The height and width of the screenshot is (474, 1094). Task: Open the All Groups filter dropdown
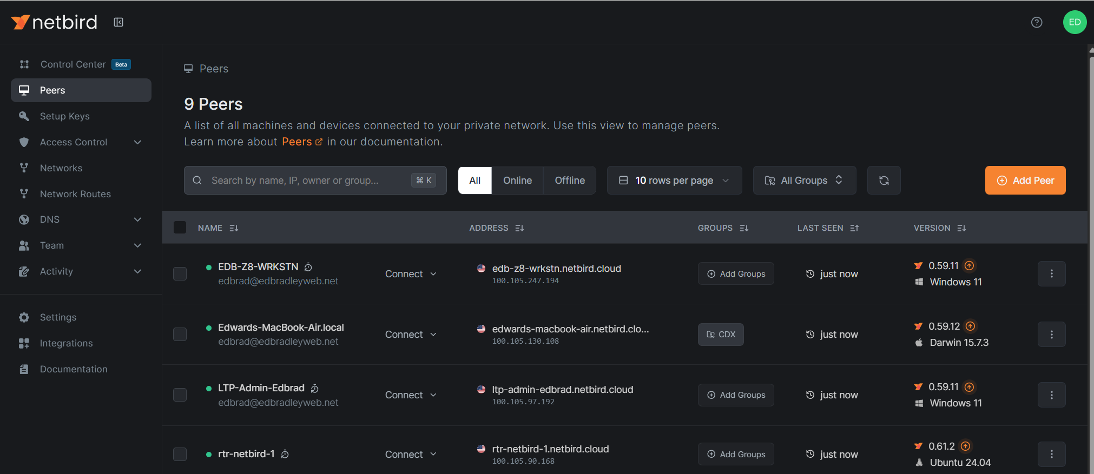click(804, 181)
